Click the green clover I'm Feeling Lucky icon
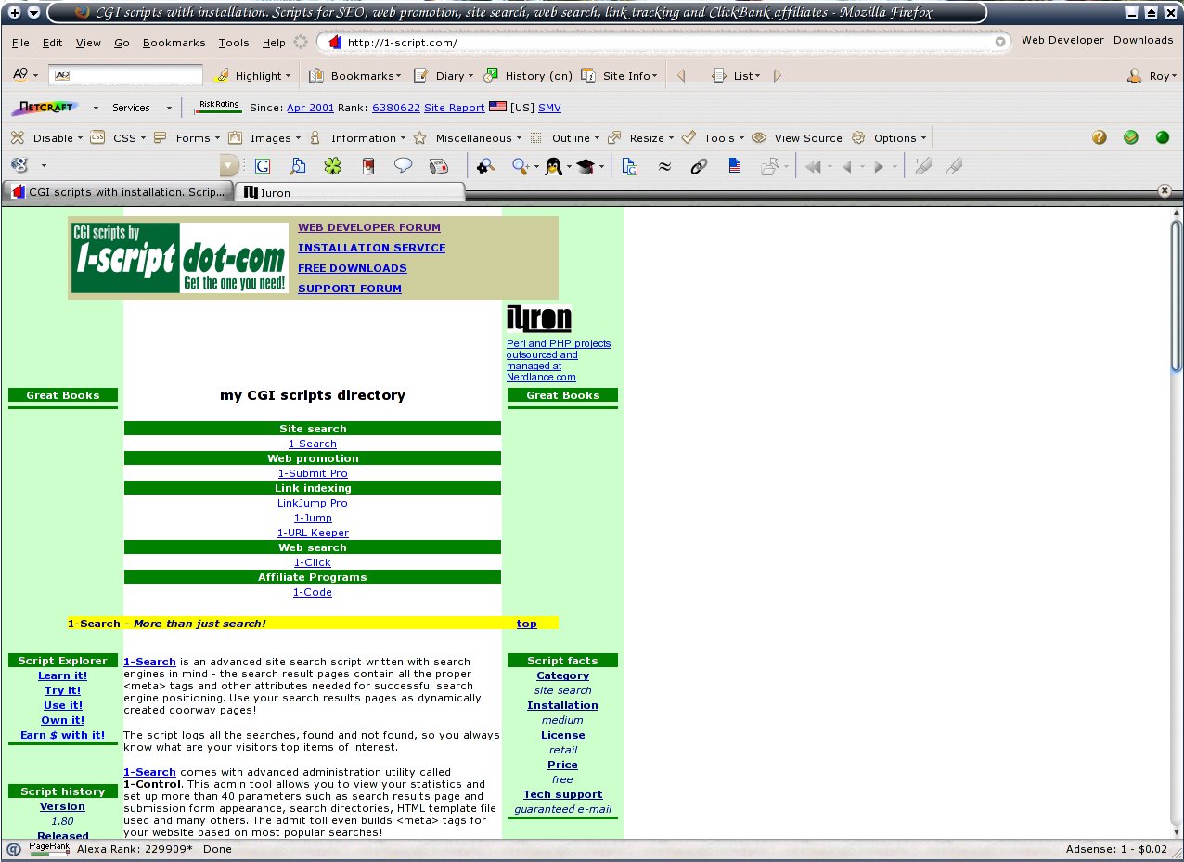 click(332, 166)
